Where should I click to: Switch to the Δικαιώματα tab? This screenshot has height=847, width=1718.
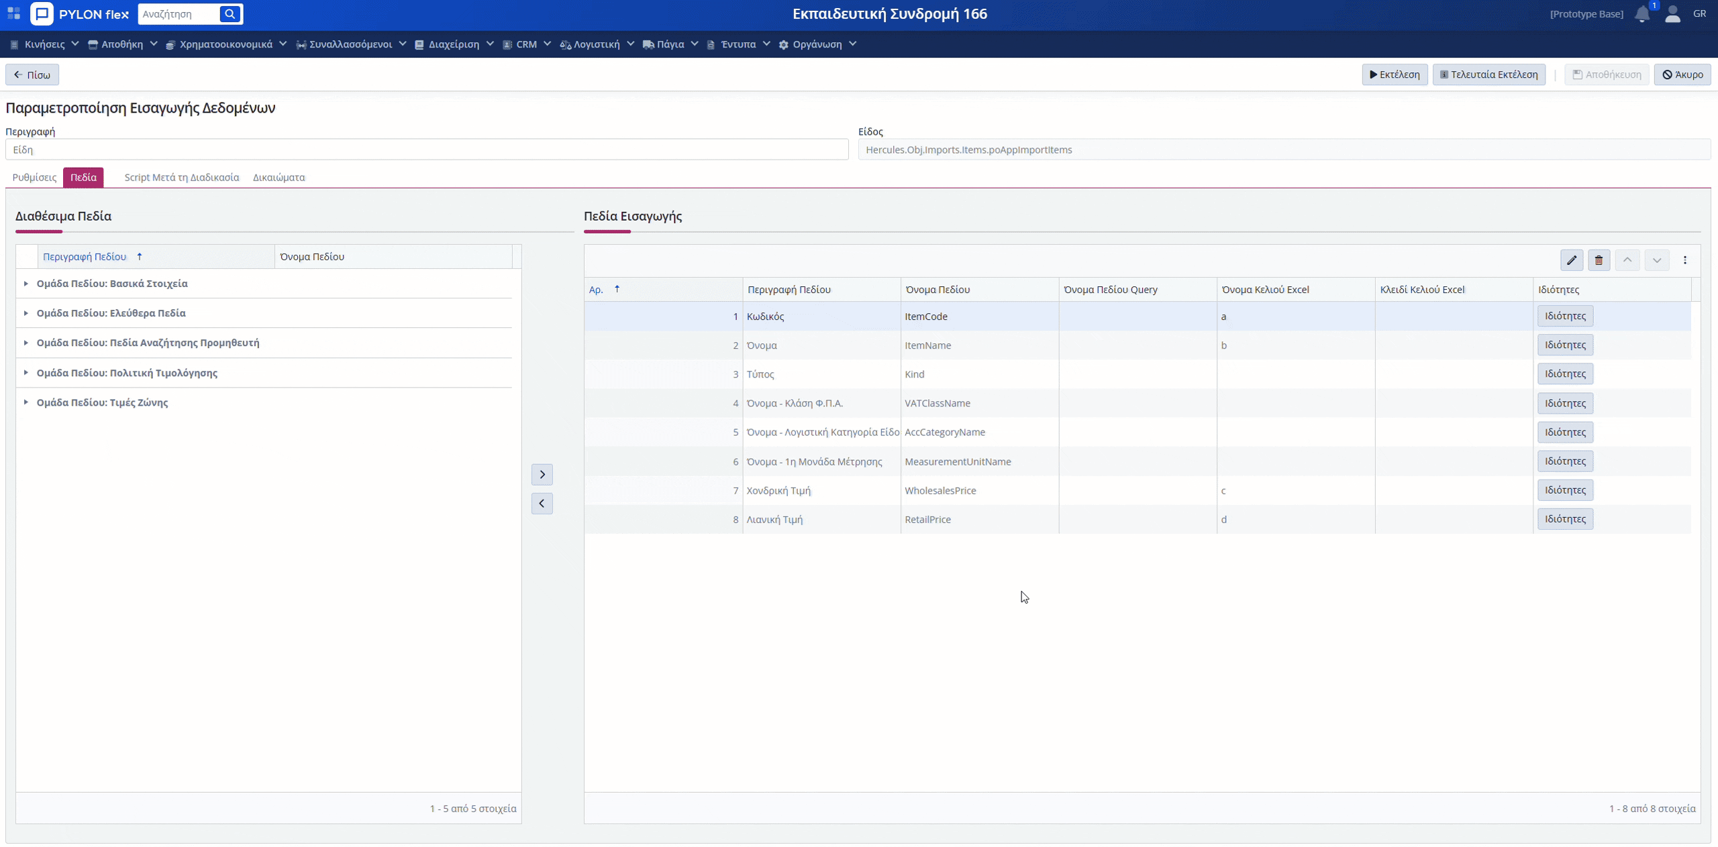[x=279, y=177]
